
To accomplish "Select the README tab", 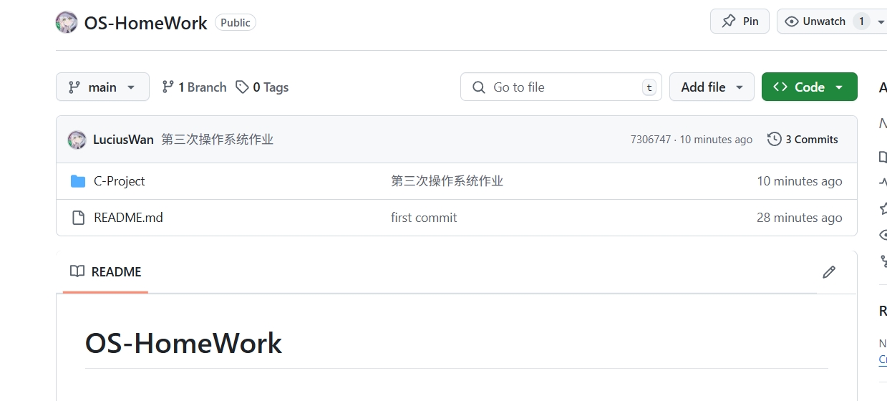I will click(105, 272).
